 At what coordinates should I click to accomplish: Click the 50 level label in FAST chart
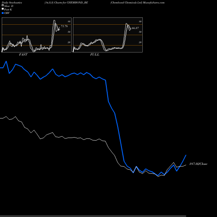[69, 32]
